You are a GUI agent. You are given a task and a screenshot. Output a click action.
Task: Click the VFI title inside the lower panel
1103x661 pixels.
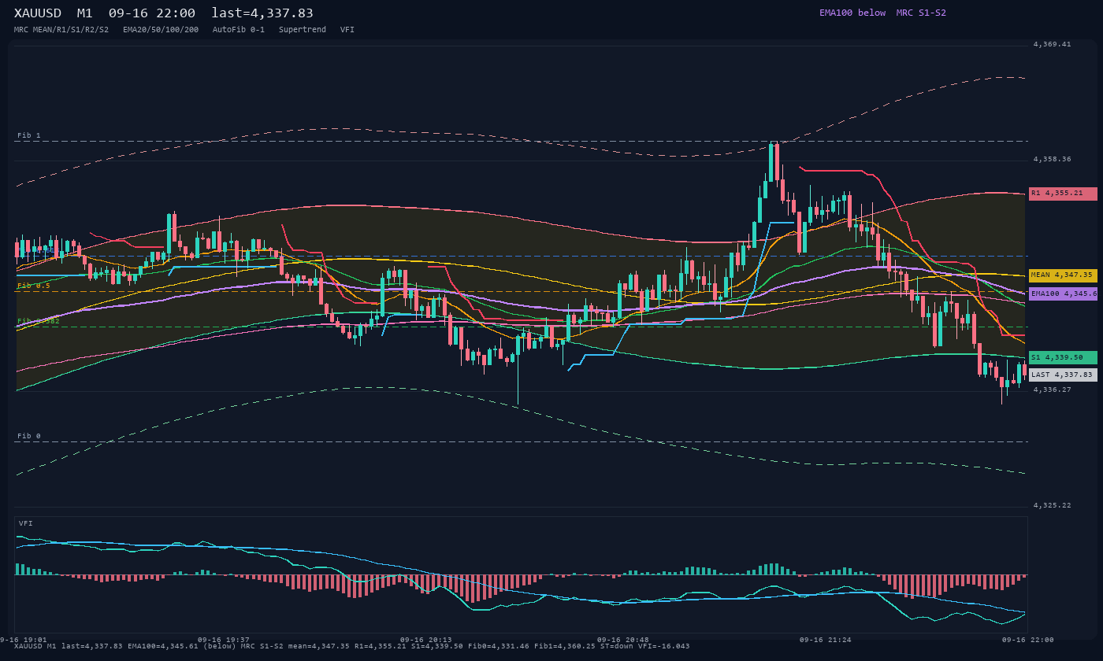(x=26, y=523)
